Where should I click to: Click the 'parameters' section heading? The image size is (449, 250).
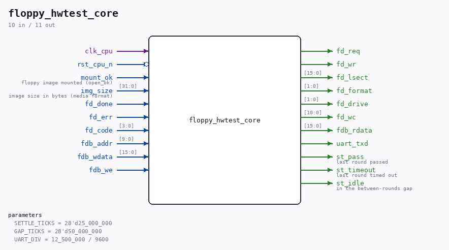click(25, 215)
